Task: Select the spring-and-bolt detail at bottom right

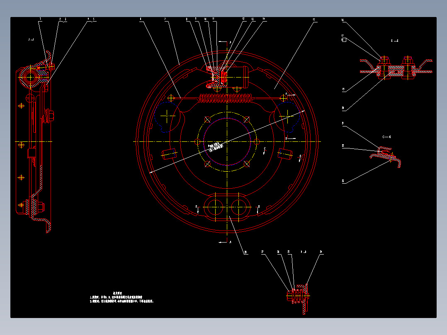Action: pos(299,299)
